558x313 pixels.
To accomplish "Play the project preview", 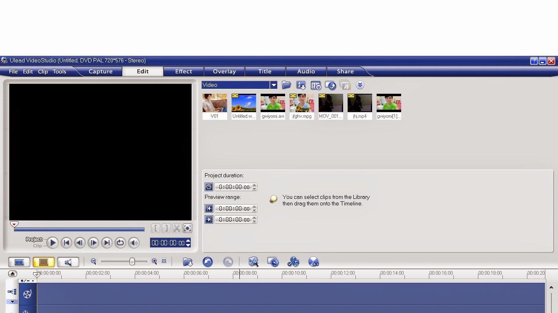I will point(53,242).
